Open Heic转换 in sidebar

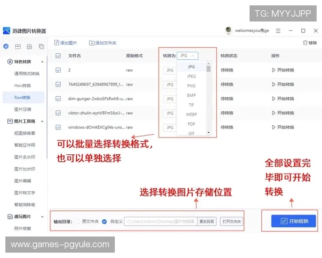click(23, 85)
